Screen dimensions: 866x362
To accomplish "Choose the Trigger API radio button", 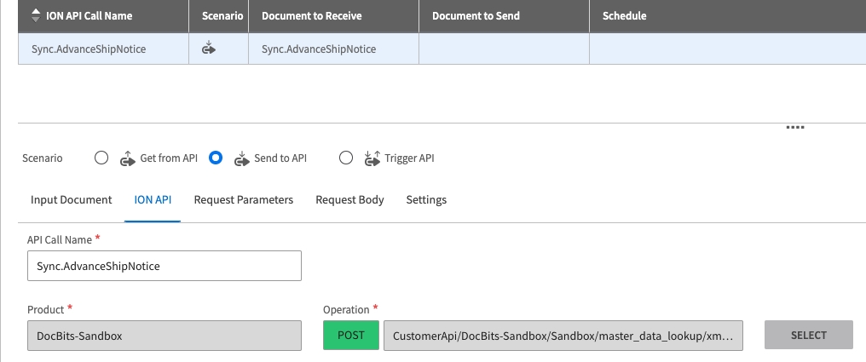I will (346, 158).
